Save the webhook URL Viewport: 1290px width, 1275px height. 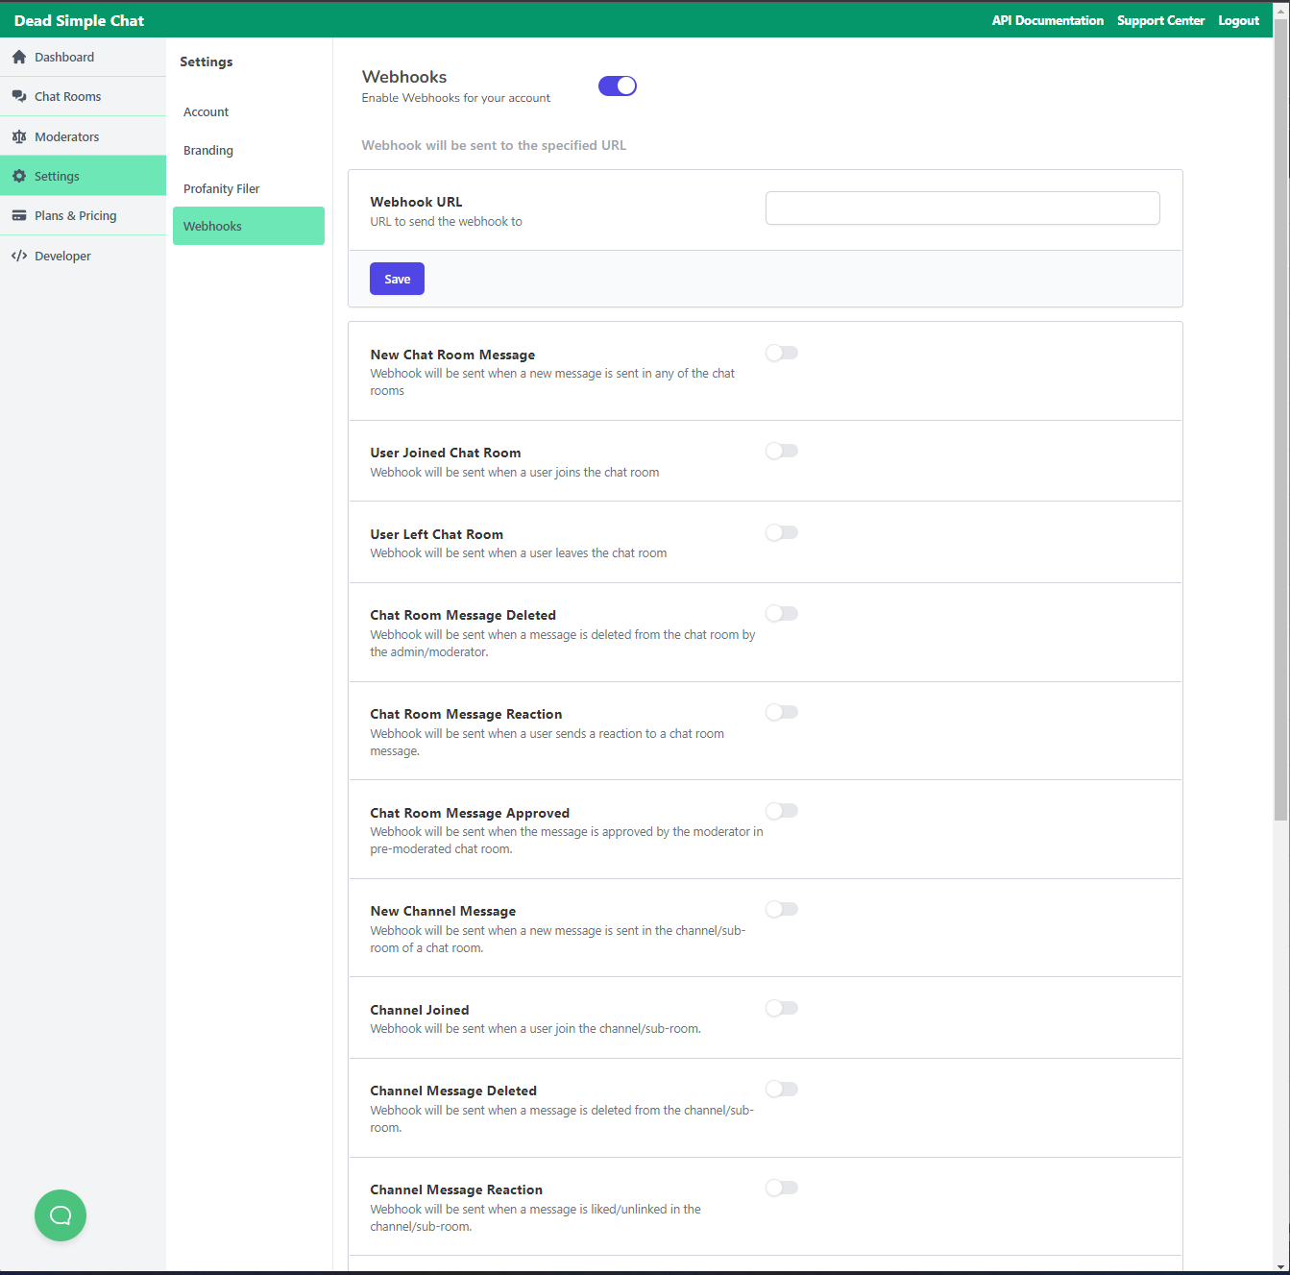397,279
